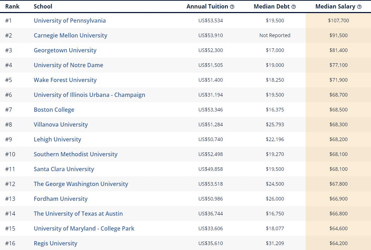371x250 pixels.
Task: Go to University of Illinois Urbana - Champaign
Action: click(89, 95)
